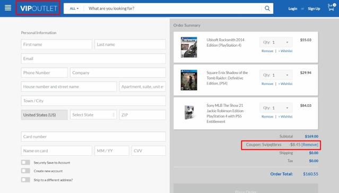
Task: Click the MM / YY expiry field
Action: 112,151
